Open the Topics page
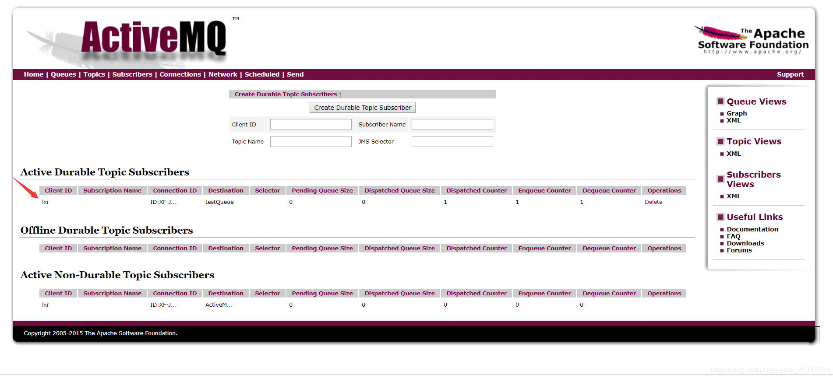Image resolution: width=833 pixels, height=378 pixels. point(95,74)
